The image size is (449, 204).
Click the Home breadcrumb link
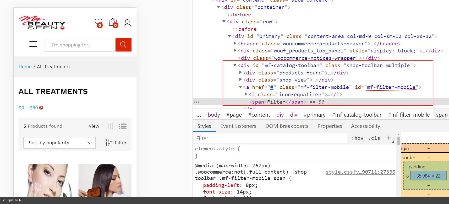(25, 67)
